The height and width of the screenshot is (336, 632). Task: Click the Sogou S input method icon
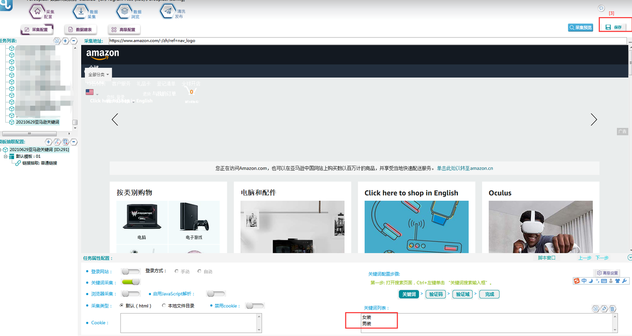click(577, 281)
